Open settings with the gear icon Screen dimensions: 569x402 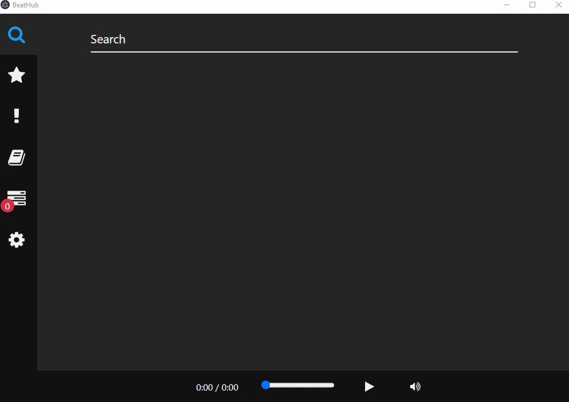click(x=17, y=240)
